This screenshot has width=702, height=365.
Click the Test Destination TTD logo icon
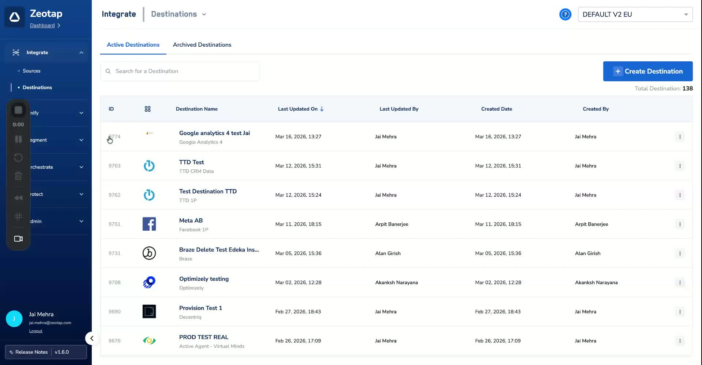[x=149, y=195]
